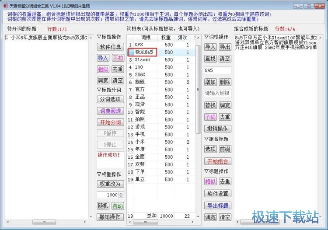Viewport: 328px width, 230px height.
Task: Click 调宽 above the 标题分词 section
Action: click(103, 80)
